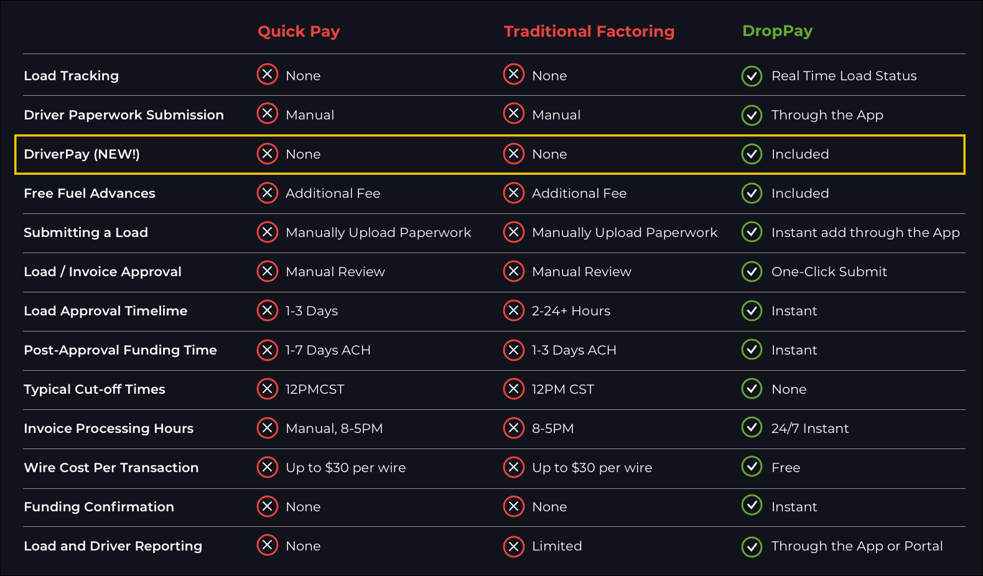Viewport: 983px width, 576px height.
Task: Click the red X icon next to 2-24+ Hours
Action: [x=514, y=310]
